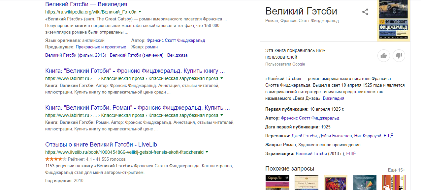The height and width of the screenshot is (190, 421).
Task: Click 'Классическая зарубежная проза' breadcrumb in first labirint result
Action: [x=183, y=78]
